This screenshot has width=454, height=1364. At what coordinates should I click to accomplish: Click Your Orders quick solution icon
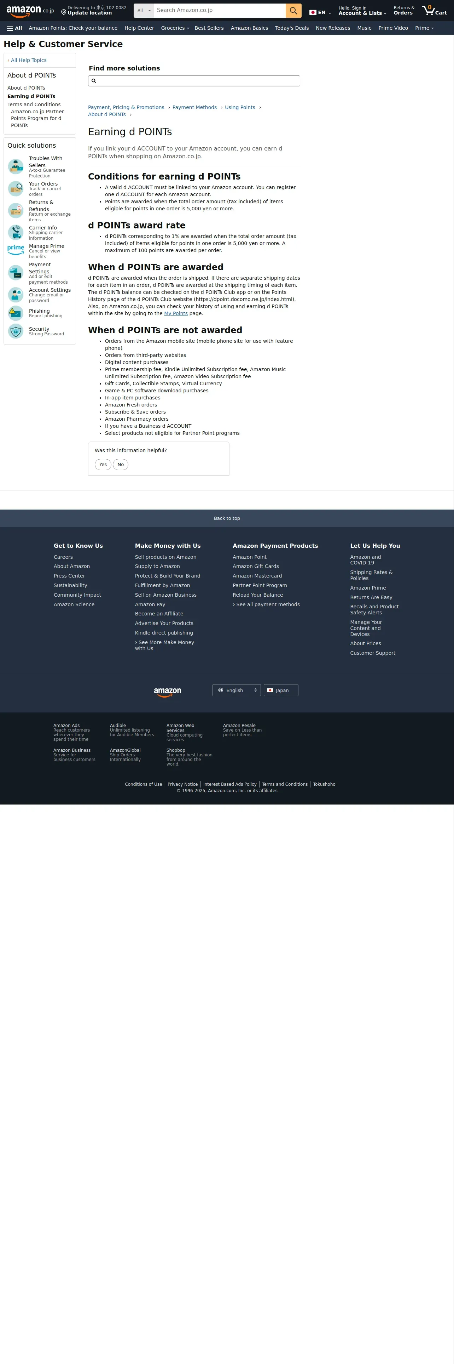16,188
